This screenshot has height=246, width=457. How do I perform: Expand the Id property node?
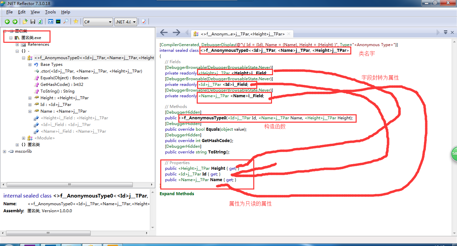click(30, 105)
